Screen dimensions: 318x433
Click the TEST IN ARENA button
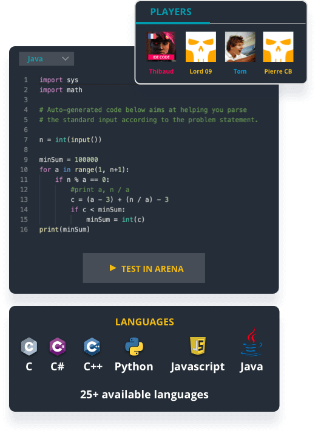click(x=144, y=268)
